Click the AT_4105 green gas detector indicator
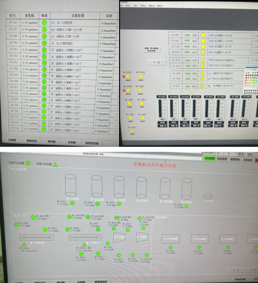 [x=16, y=224]
